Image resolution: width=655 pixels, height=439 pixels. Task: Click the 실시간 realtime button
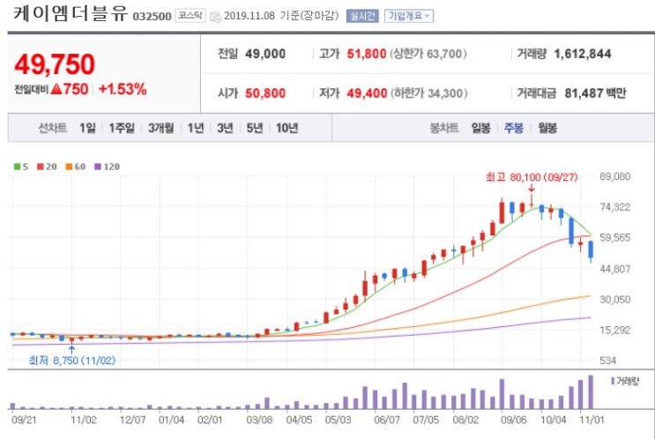(362, 16)
